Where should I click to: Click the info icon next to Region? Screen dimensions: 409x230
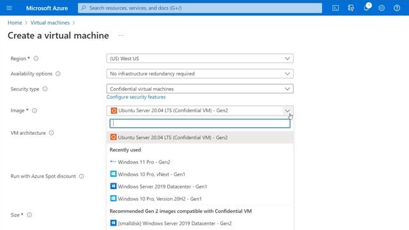click(36, 58)
